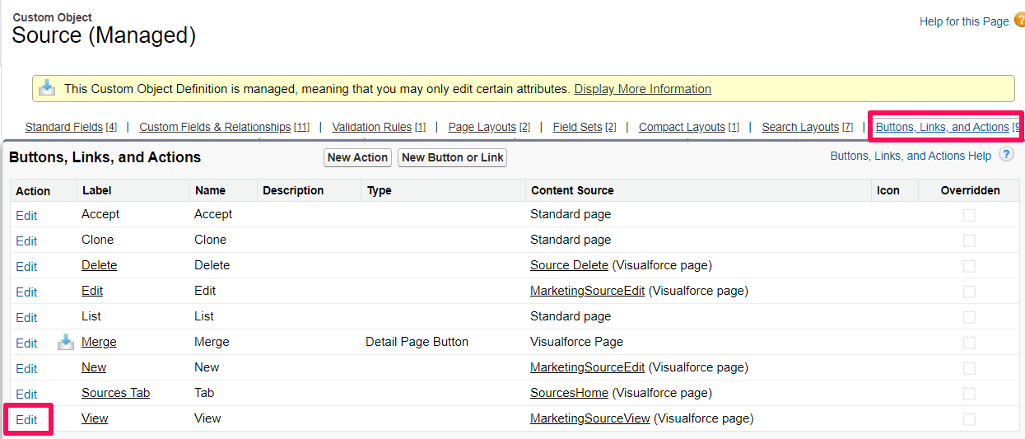Screen dimensions: 1025x439
Task: Open the Source Delete Visualforce page link
Action: pyautogui.click(x=569, y=265)
